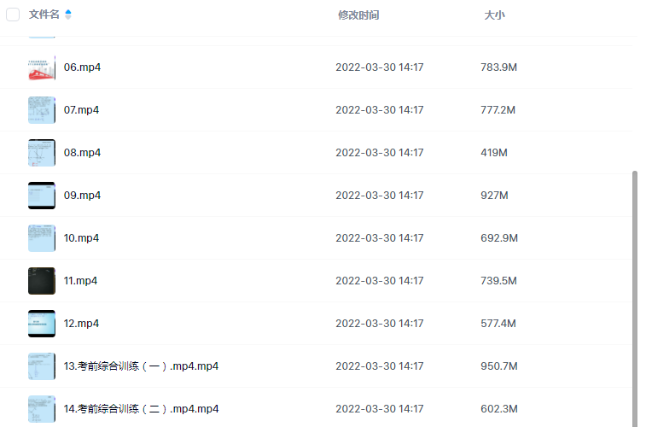Open the 07.mp4 video thumbnail
The image size is (646, 427).
tap(42, 110)
